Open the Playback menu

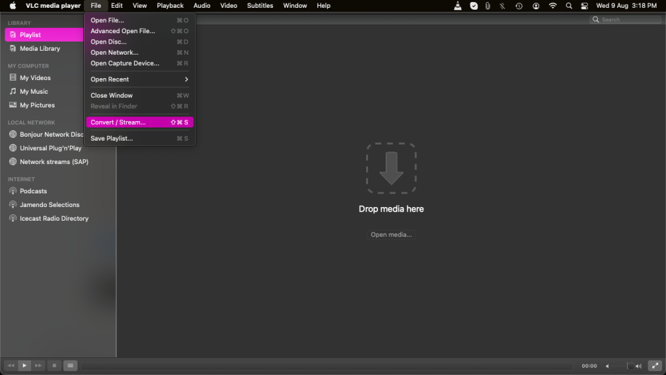coord(170,5)
